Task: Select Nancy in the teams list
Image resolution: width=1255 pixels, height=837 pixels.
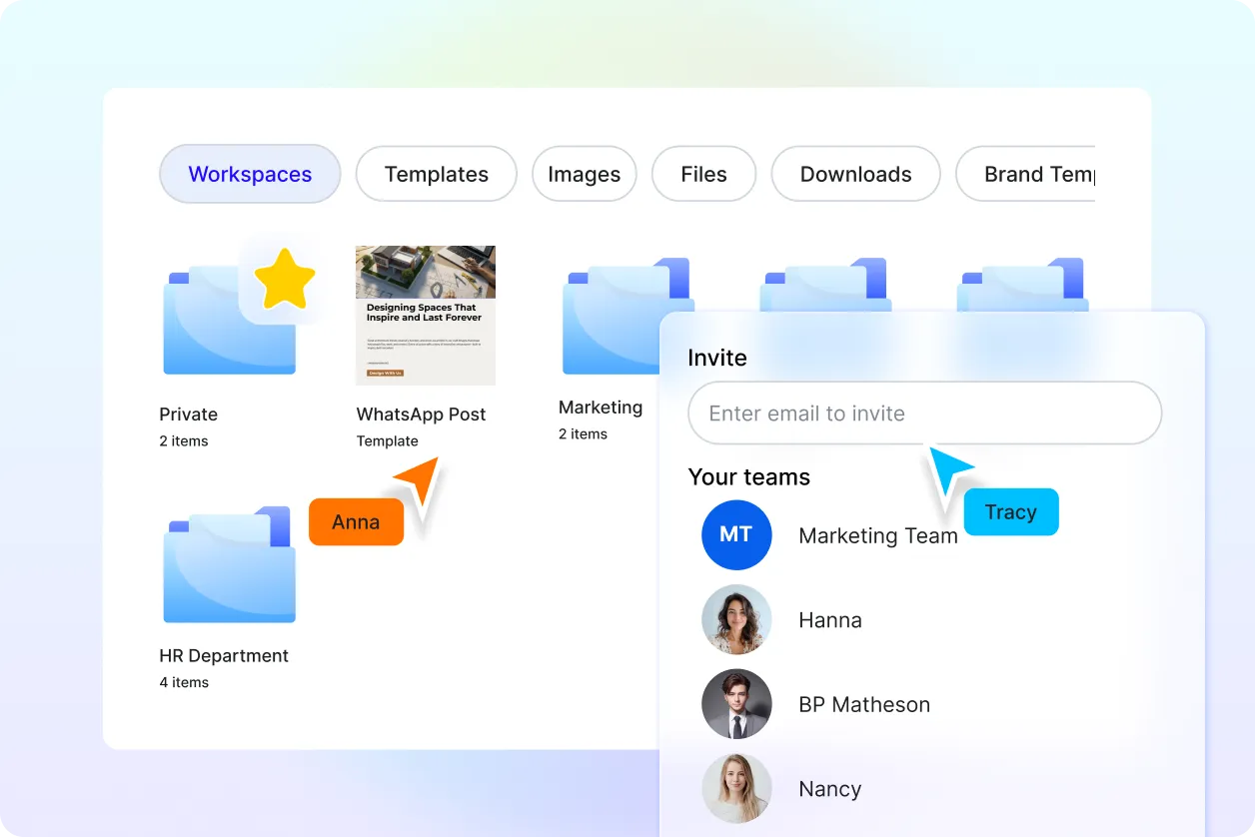Action: (x=830, y=789)
